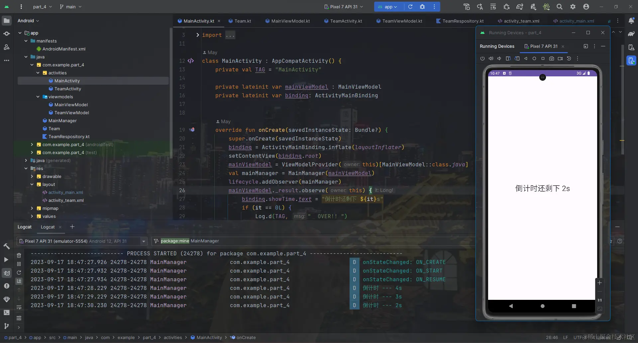The height and width of the screenshot is (343, 638).
Task: Open emulator snapshots history icon
Action: tap(569, 58)
